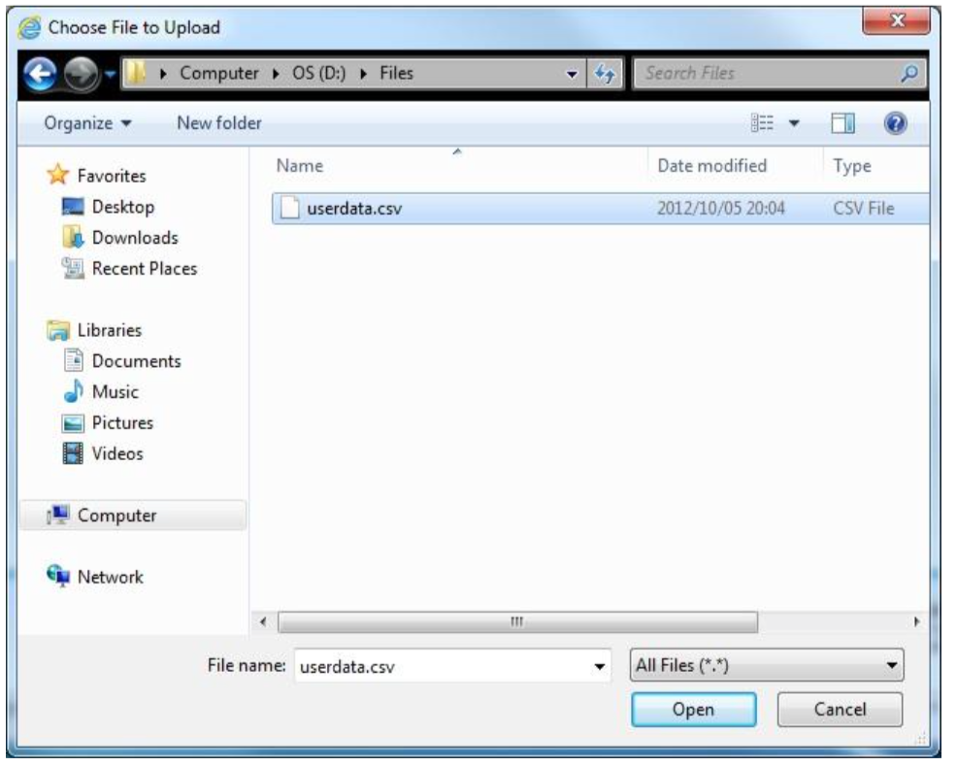Sort by the Date modified column header
The width and height of the screenshot is (957, 767).
(711, 166)
